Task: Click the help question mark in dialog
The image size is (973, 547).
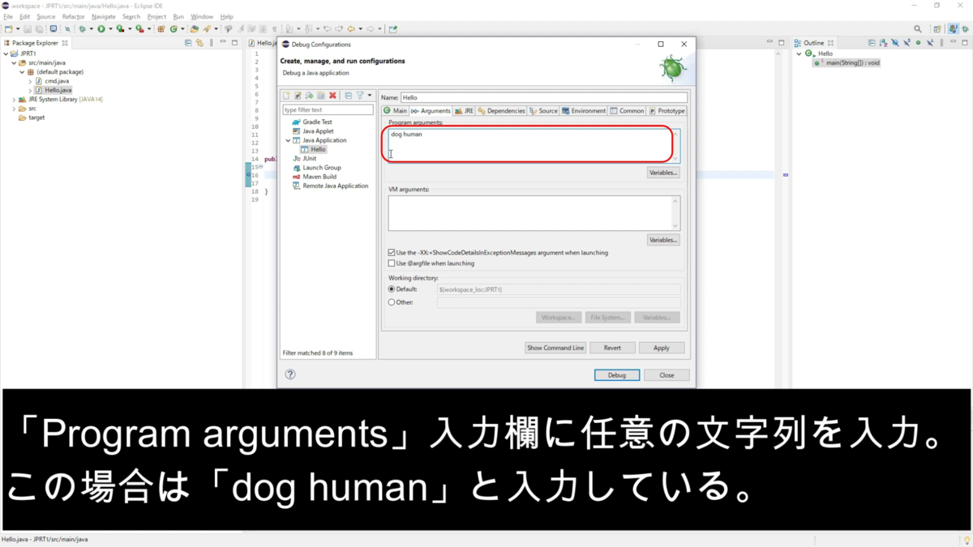Action: (x=290, y=374)
